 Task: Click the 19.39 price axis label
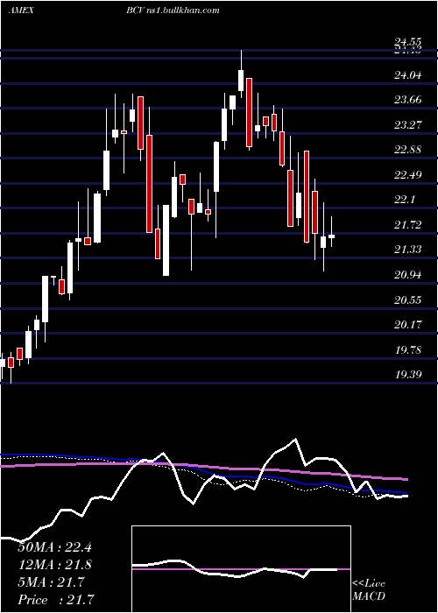point(408,375)
